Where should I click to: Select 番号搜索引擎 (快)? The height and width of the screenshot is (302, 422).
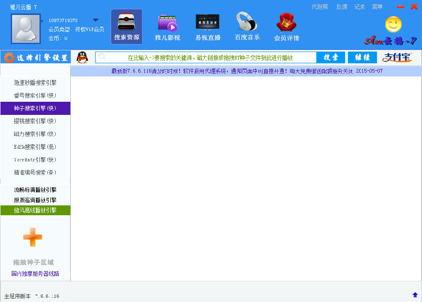(x=35, y=96)
